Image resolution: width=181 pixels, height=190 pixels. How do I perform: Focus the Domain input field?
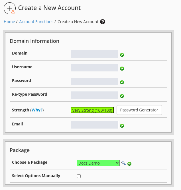pyautogui.click(x=95, y=54)
